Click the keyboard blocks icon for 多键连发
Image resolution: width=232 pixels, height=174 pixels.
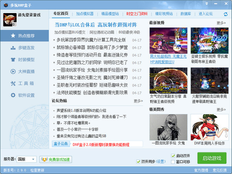click(x=13, y=48)
